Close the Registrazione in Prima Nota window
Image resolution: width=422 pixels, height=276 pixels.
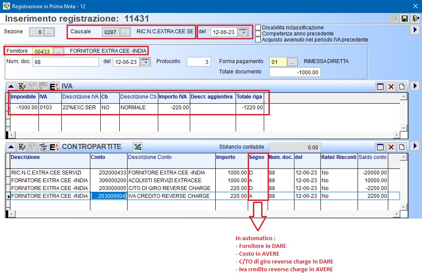pos(415,6)
